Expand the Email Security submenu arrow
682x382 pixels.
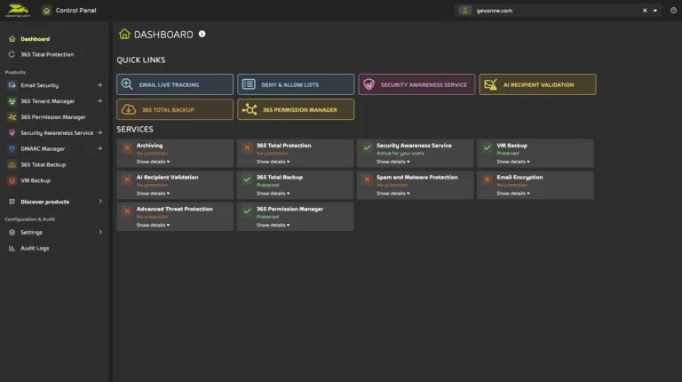99,85
